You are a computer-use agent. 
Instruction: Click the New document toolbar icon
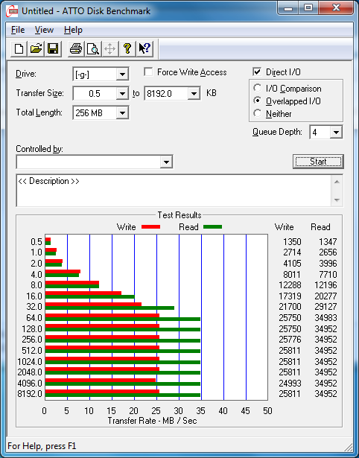19,48
